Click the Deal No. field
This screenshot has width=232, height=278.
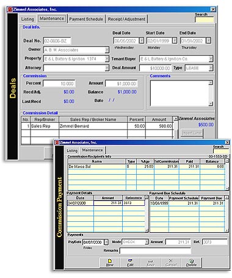[x=57, y=41]
